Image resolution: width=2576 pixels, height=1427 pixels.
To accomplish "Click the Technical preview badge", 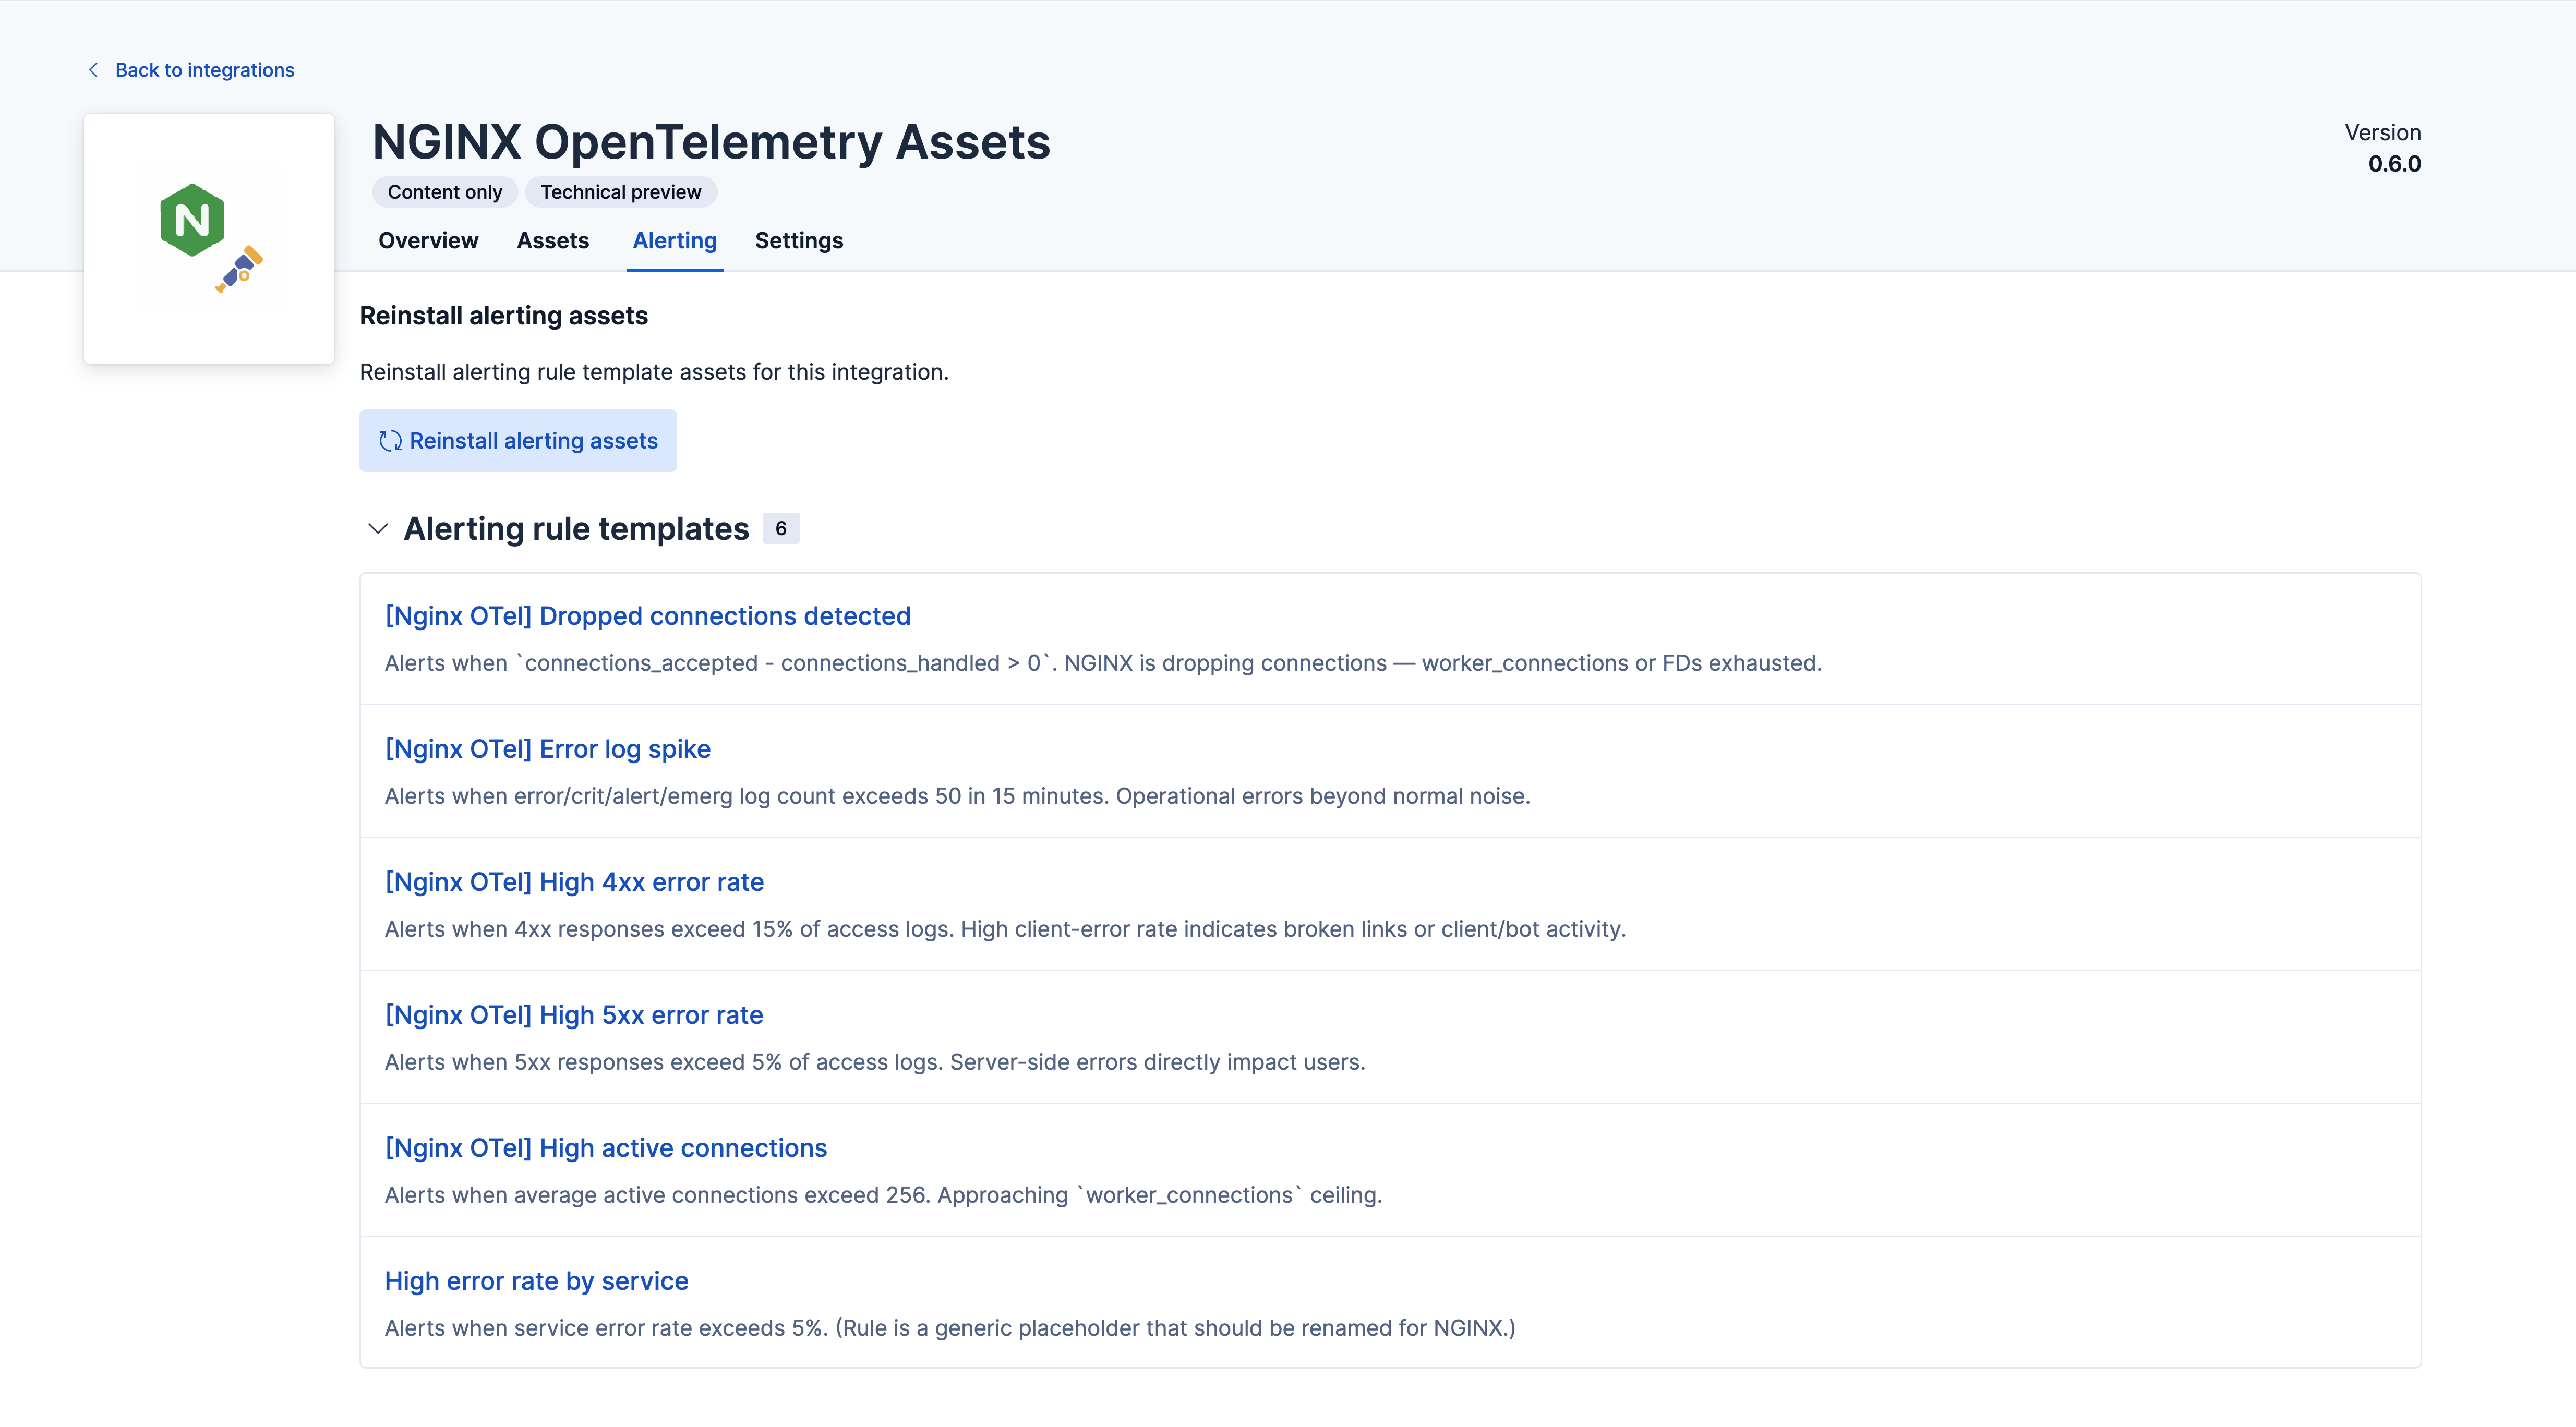I will (621, 192).
